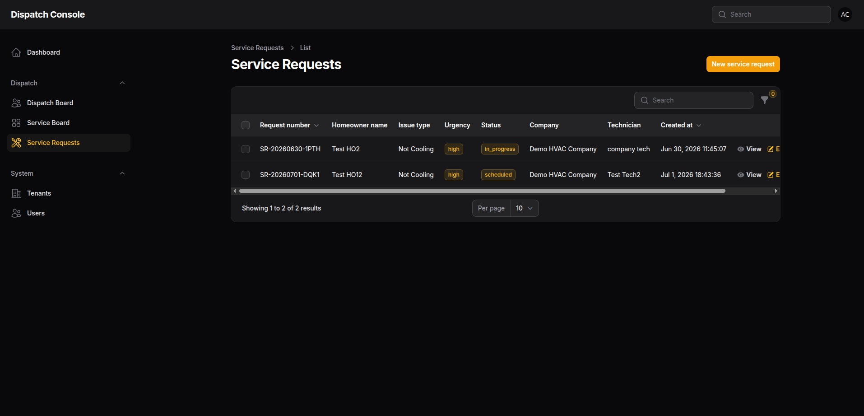This screenshot has height=416, width=864.
Task: Click the Users people icon
Action: coord(16,213)
